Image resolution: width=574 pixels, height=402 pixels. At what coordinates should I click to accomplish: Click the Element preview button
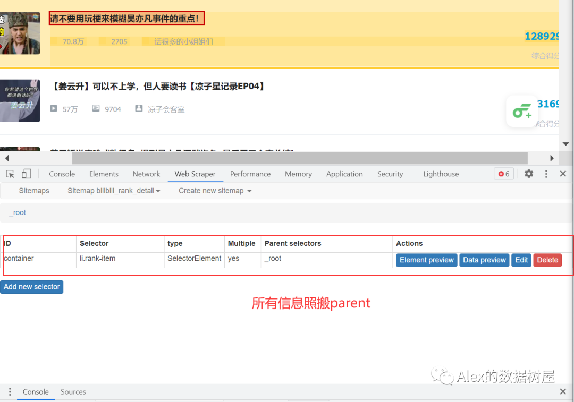tap(426, 260)
